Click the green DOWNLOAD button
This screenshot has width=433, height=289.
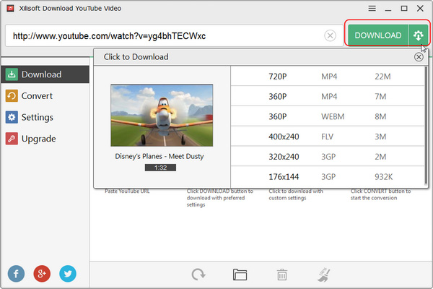[x=377, y=35]
